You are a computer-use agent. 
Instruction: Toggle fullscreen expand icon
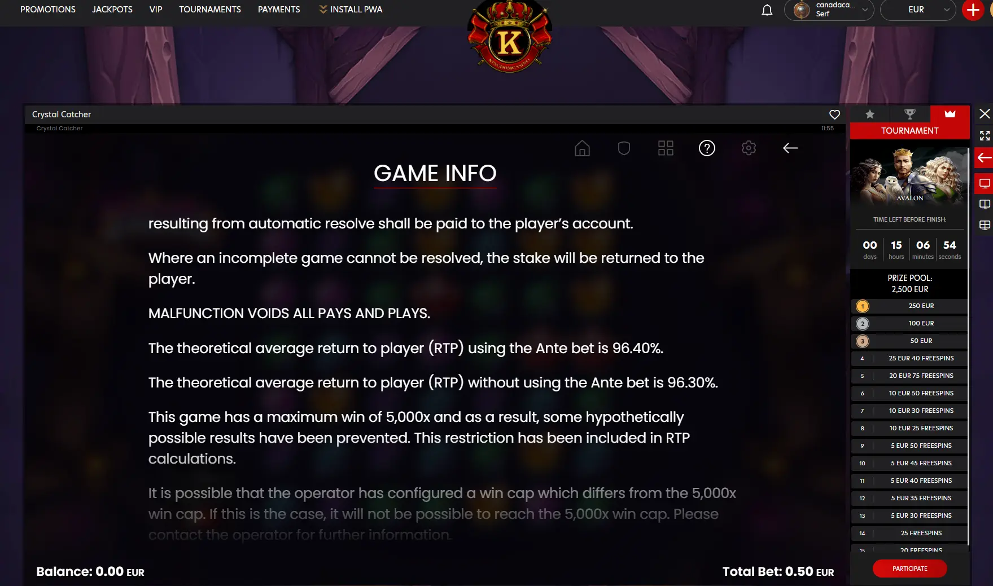point(985,136)
